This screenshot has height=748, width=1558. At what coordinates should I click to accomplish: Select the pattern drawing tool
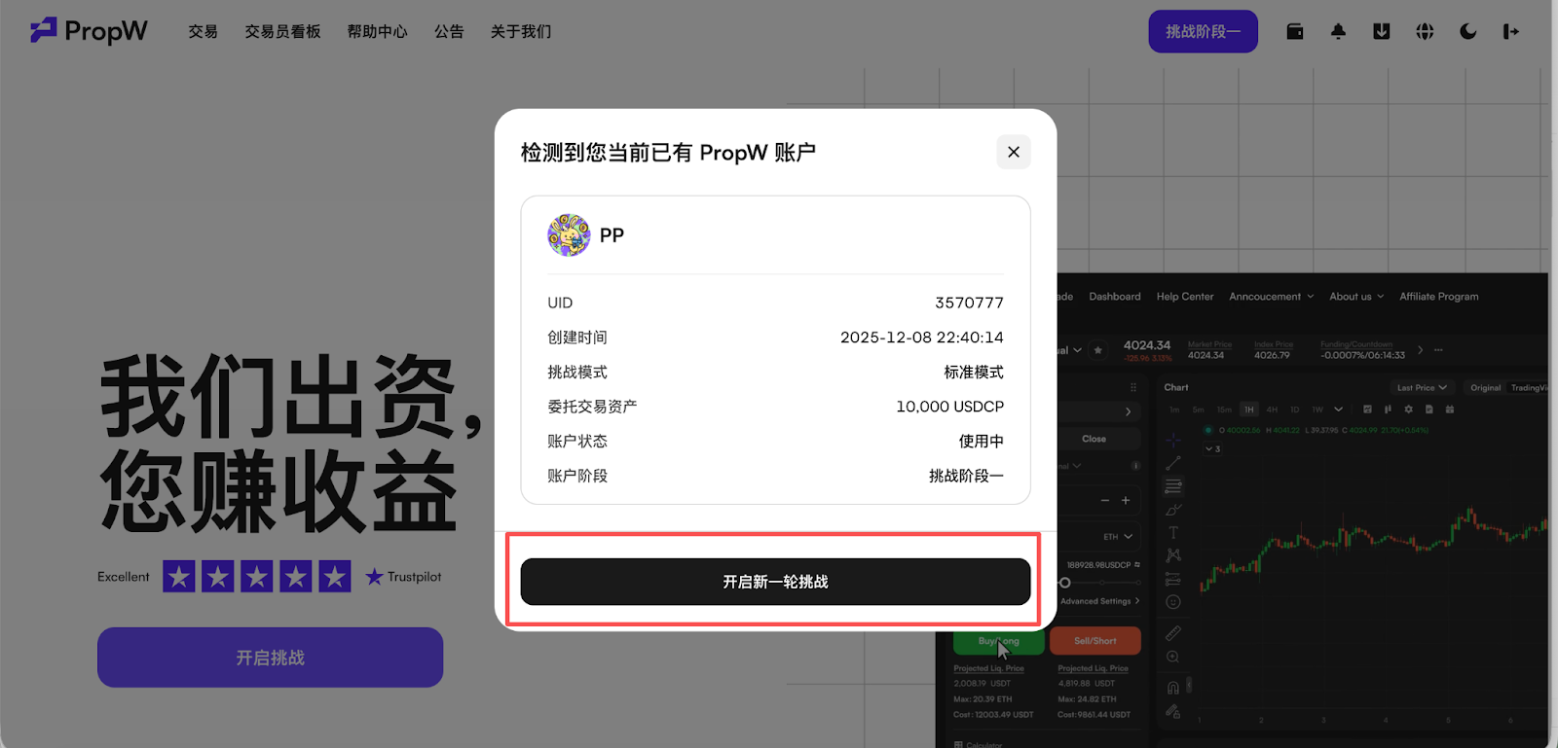pos(1173,555)
